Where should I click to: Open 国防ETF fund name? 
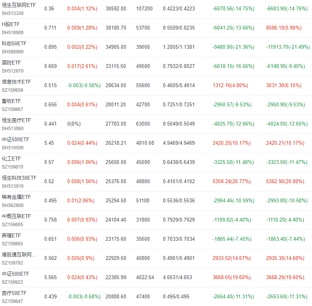pyautogui.click(x=11, y=63)
